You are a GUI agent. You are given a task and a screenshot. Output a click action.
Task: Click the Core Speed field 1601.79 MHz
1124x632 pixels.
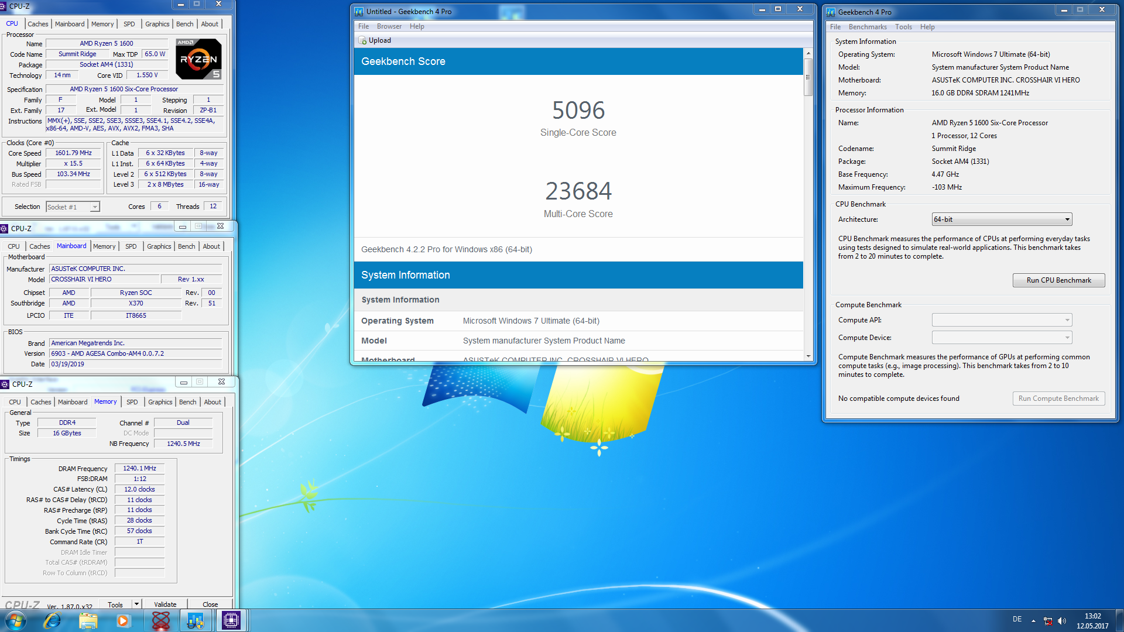74,153
